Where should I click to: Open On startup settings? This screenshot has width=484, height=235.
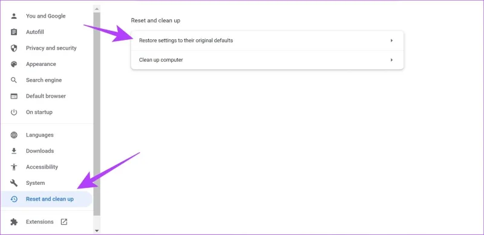click(39, 112)
